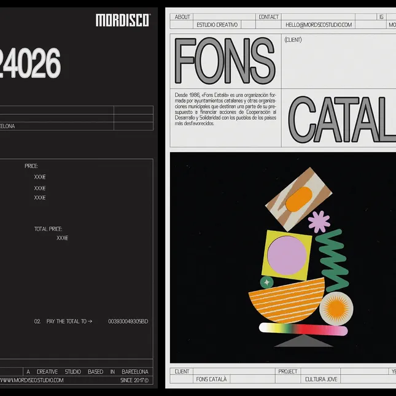
Task: Click the grey triangle under the bar
Action: pos(303,341)
